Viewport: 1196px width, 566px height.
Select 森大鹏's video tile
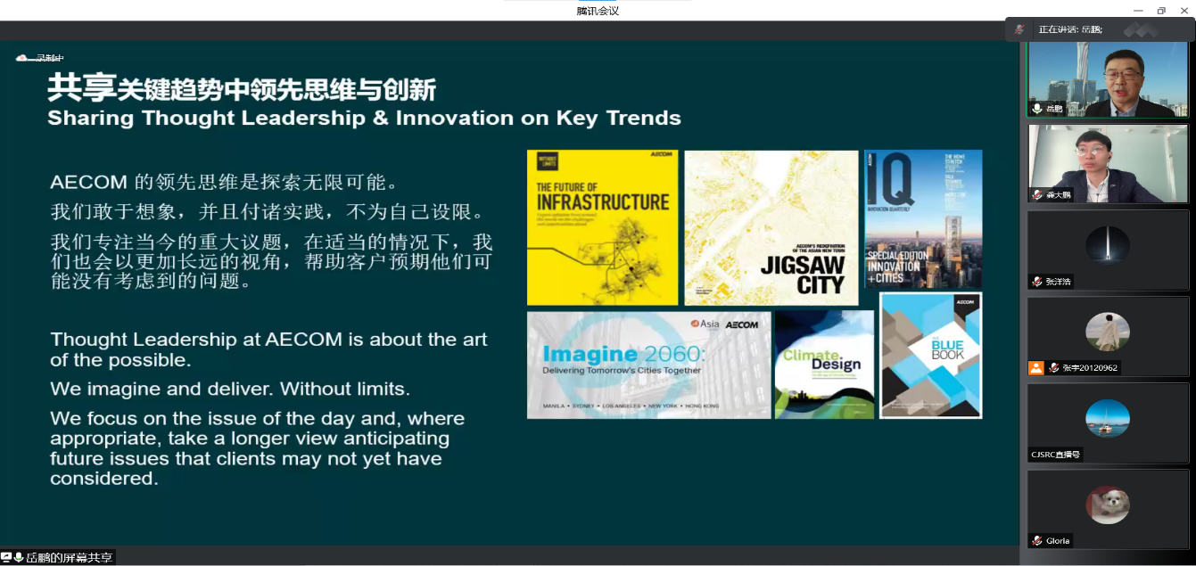point(1108,163)
